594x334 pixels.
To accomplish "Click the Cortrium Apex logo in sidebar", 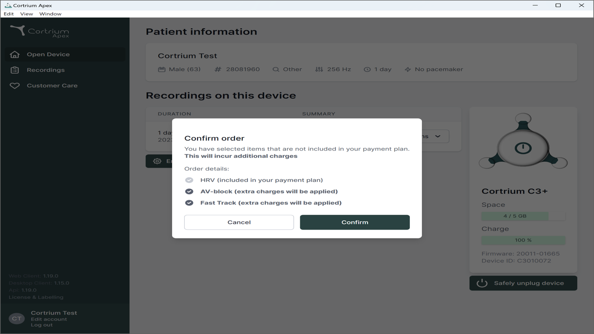I will (x=40, y=31).
